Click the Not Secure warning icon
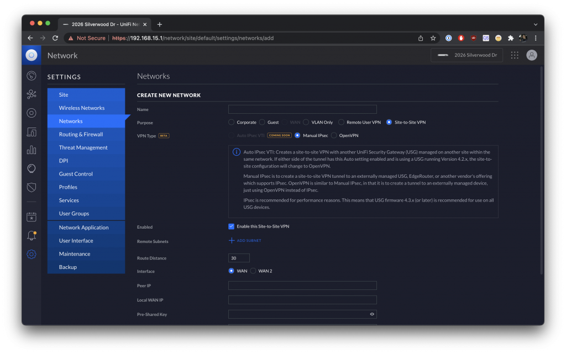Image resolution: width=566 pixels, height=354 pixels. click(71, 38)
